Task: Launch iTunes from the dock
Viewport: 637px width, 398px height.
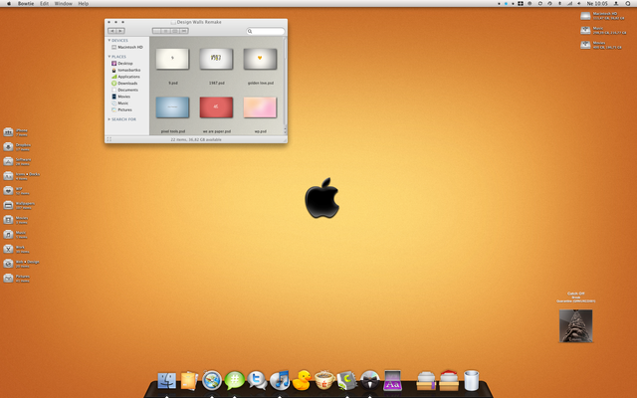Action: [280, 380]
